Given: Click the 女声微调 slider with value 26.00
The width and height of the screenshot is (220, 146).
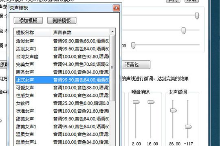Looking at the screenshot, I should (x=173, y=110).
